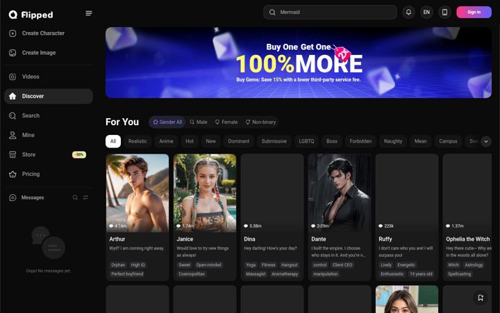Go to the Mine page

[x=49, y=135]
